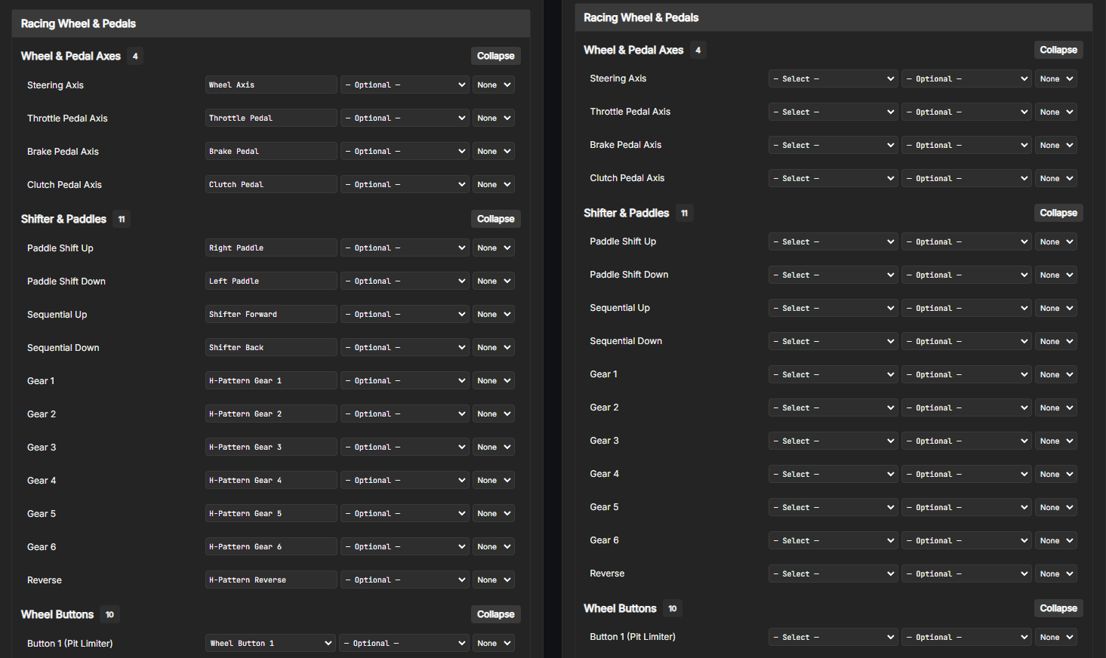The width and height of the screenshot is (1106, 658).
Task: Open Select dropdown for Brake Pedal Axis
Action: tap(833, 145)
